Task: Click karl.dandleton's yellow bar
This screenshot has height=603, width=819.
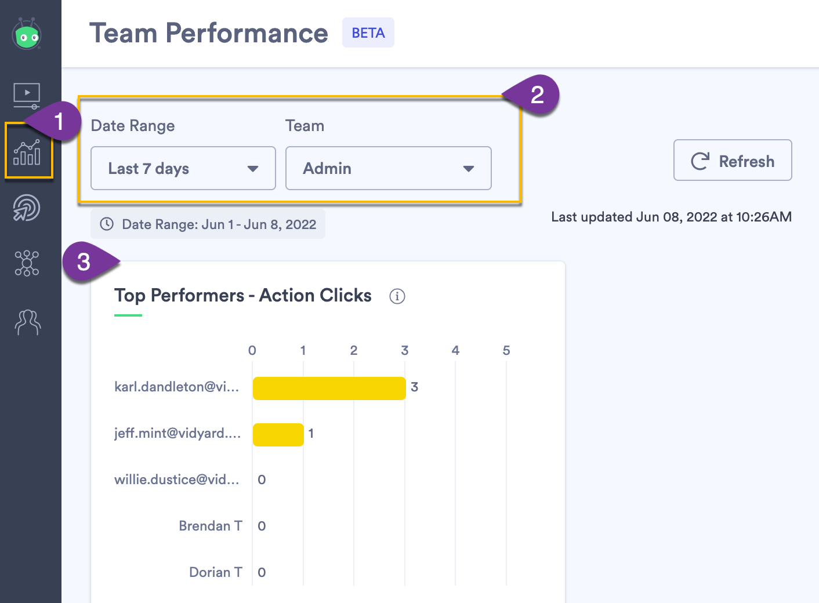Action: [329, 388]
